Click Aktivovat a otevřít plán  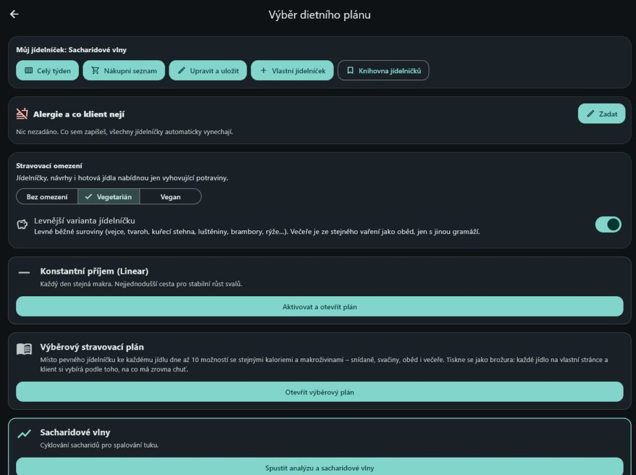click(x=320, y=307)
